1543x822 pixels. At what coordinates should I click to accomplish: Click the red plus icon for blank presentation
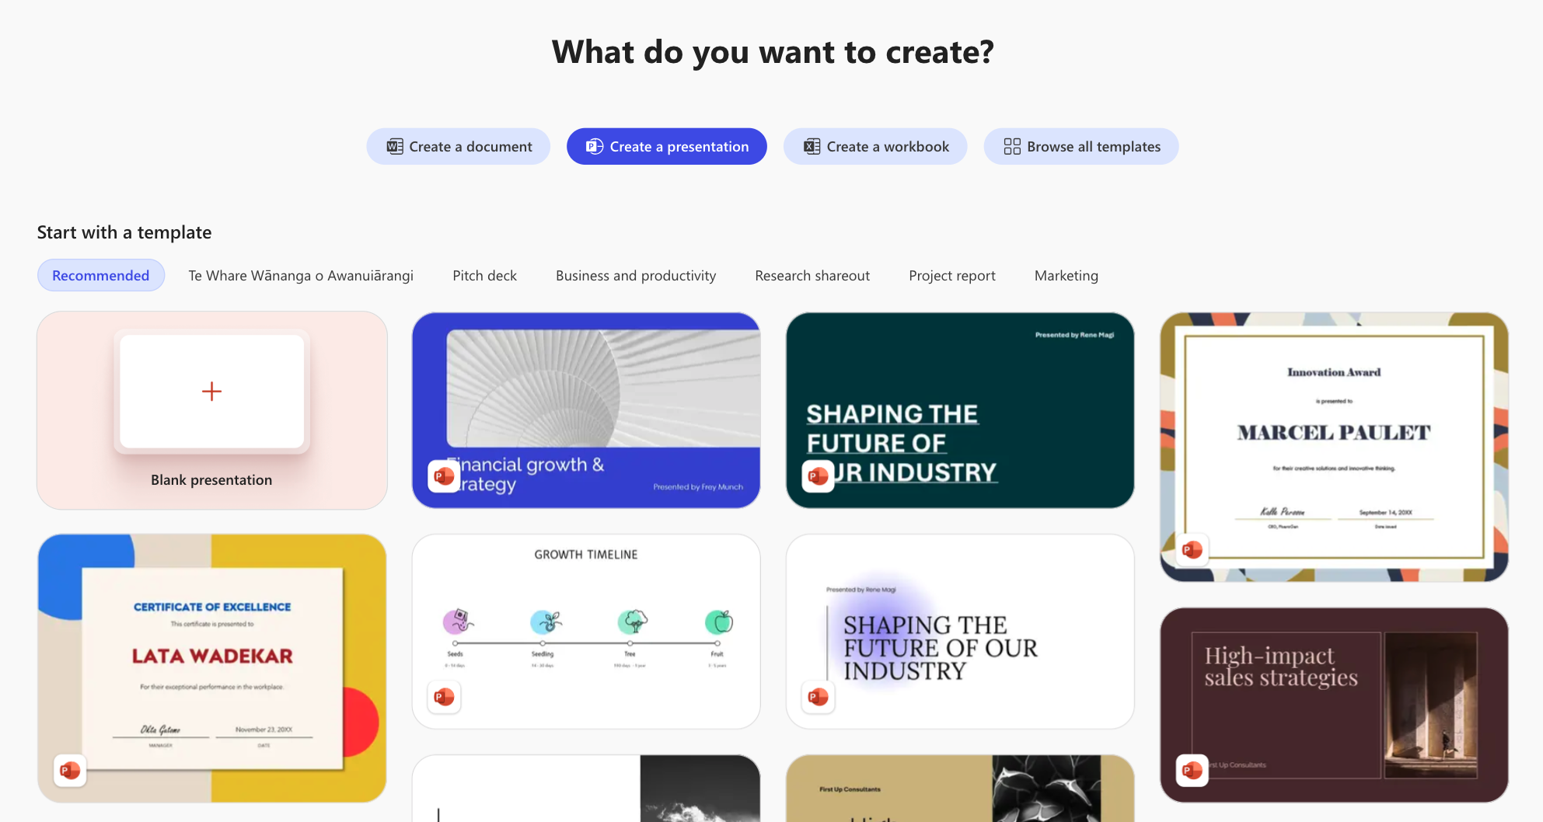211,391
